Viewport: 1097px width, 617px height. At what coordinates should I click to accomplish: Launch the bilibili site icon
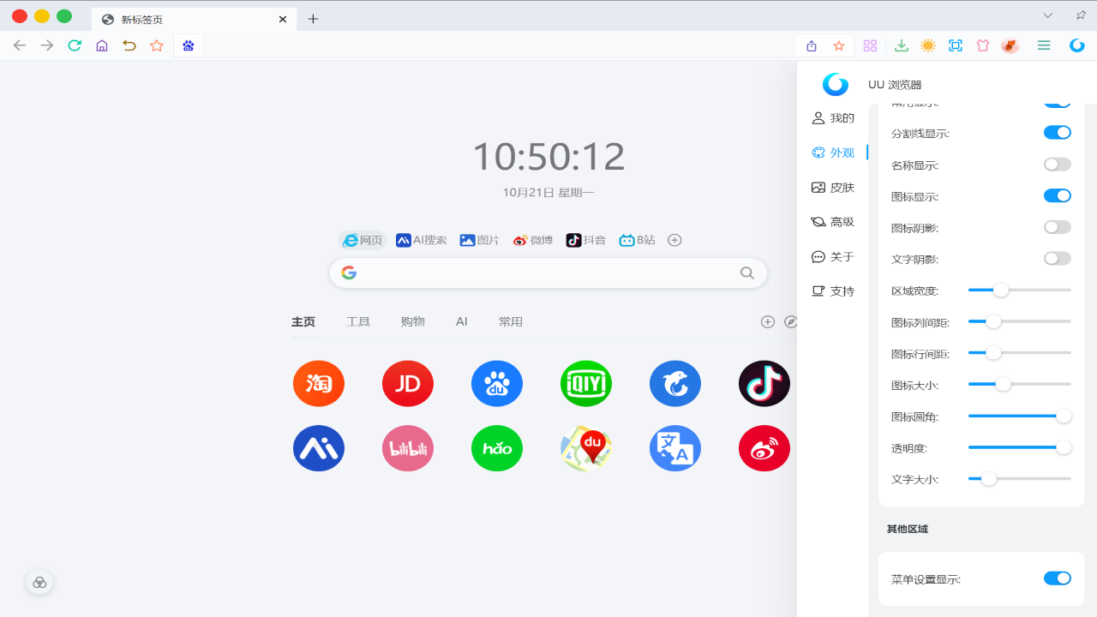click(x=407, y=447)
